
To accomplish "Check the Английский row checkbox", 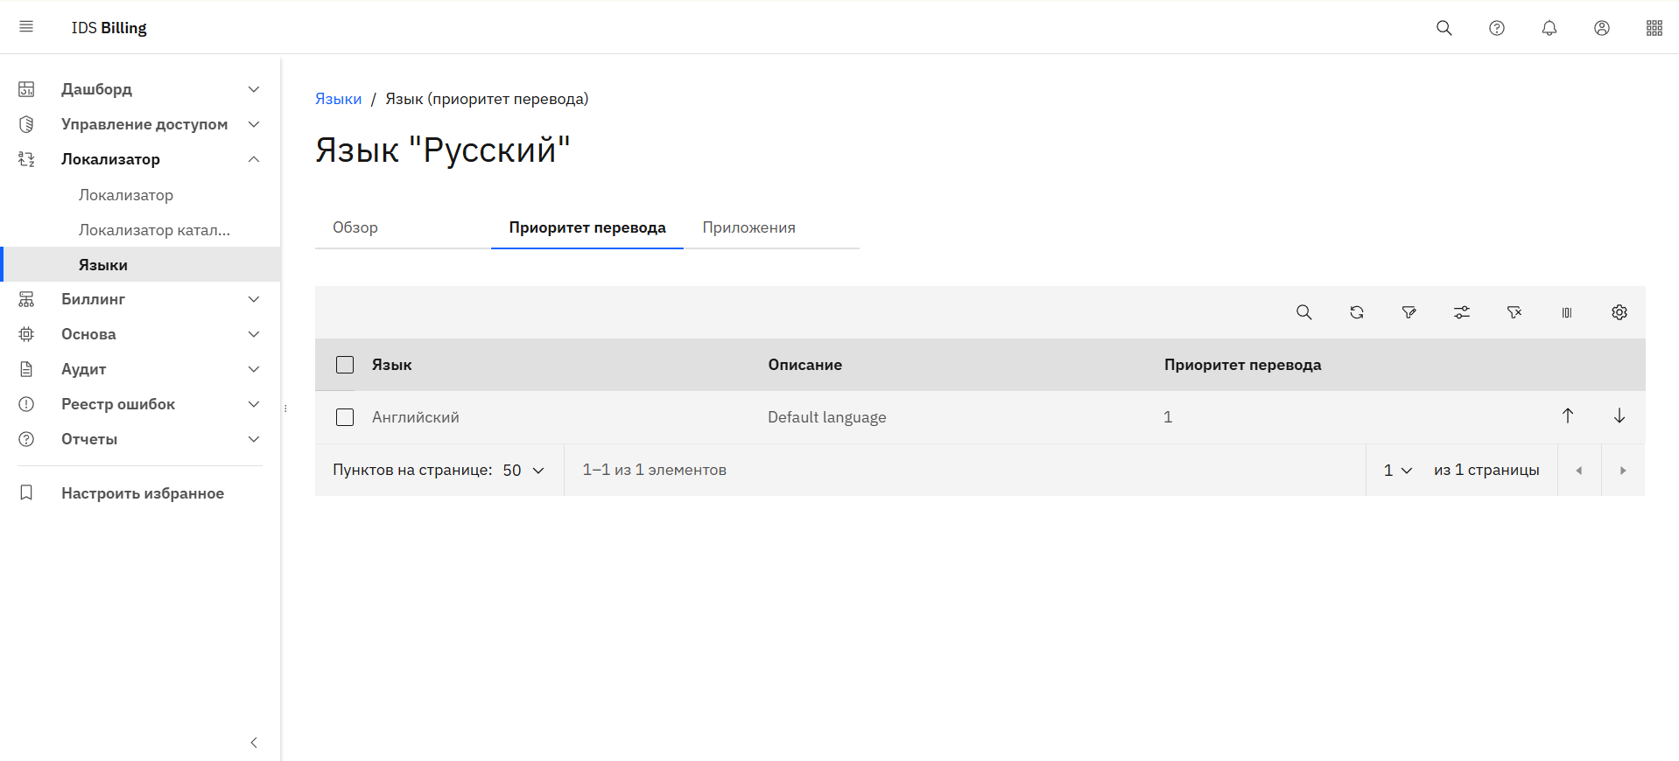I will [x=345, y=417].
